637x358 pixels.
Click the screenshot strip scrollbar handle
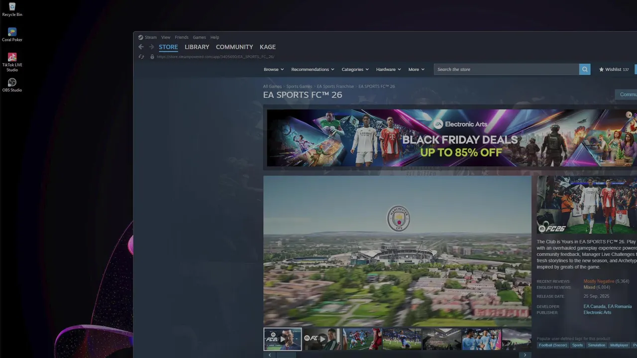(286, 355)
